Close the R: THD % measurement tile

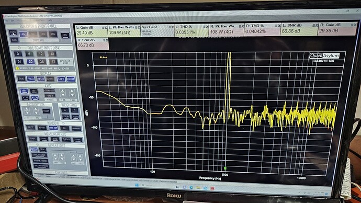coord(279,26)
